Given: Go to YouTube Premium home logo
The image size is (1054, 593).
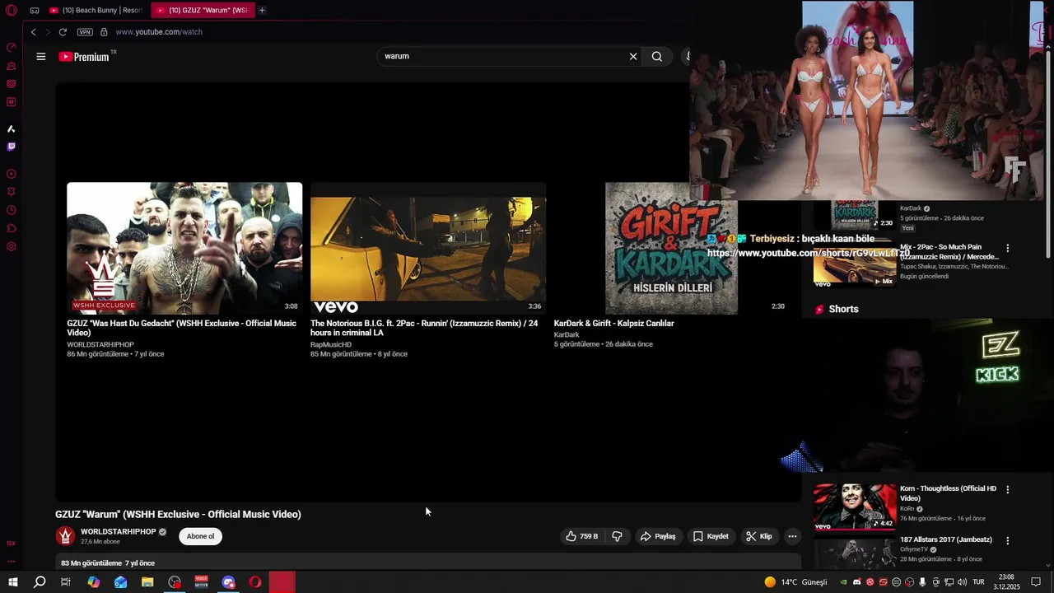Looking at the screenshot, I should (x=85, y=56).
